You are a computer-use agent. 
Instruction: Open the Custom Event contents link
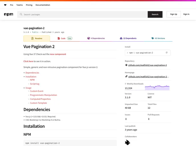tap(37, 91)
